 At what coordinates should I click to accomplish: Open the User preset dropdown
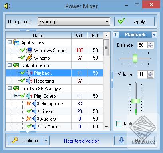[74, 21]
